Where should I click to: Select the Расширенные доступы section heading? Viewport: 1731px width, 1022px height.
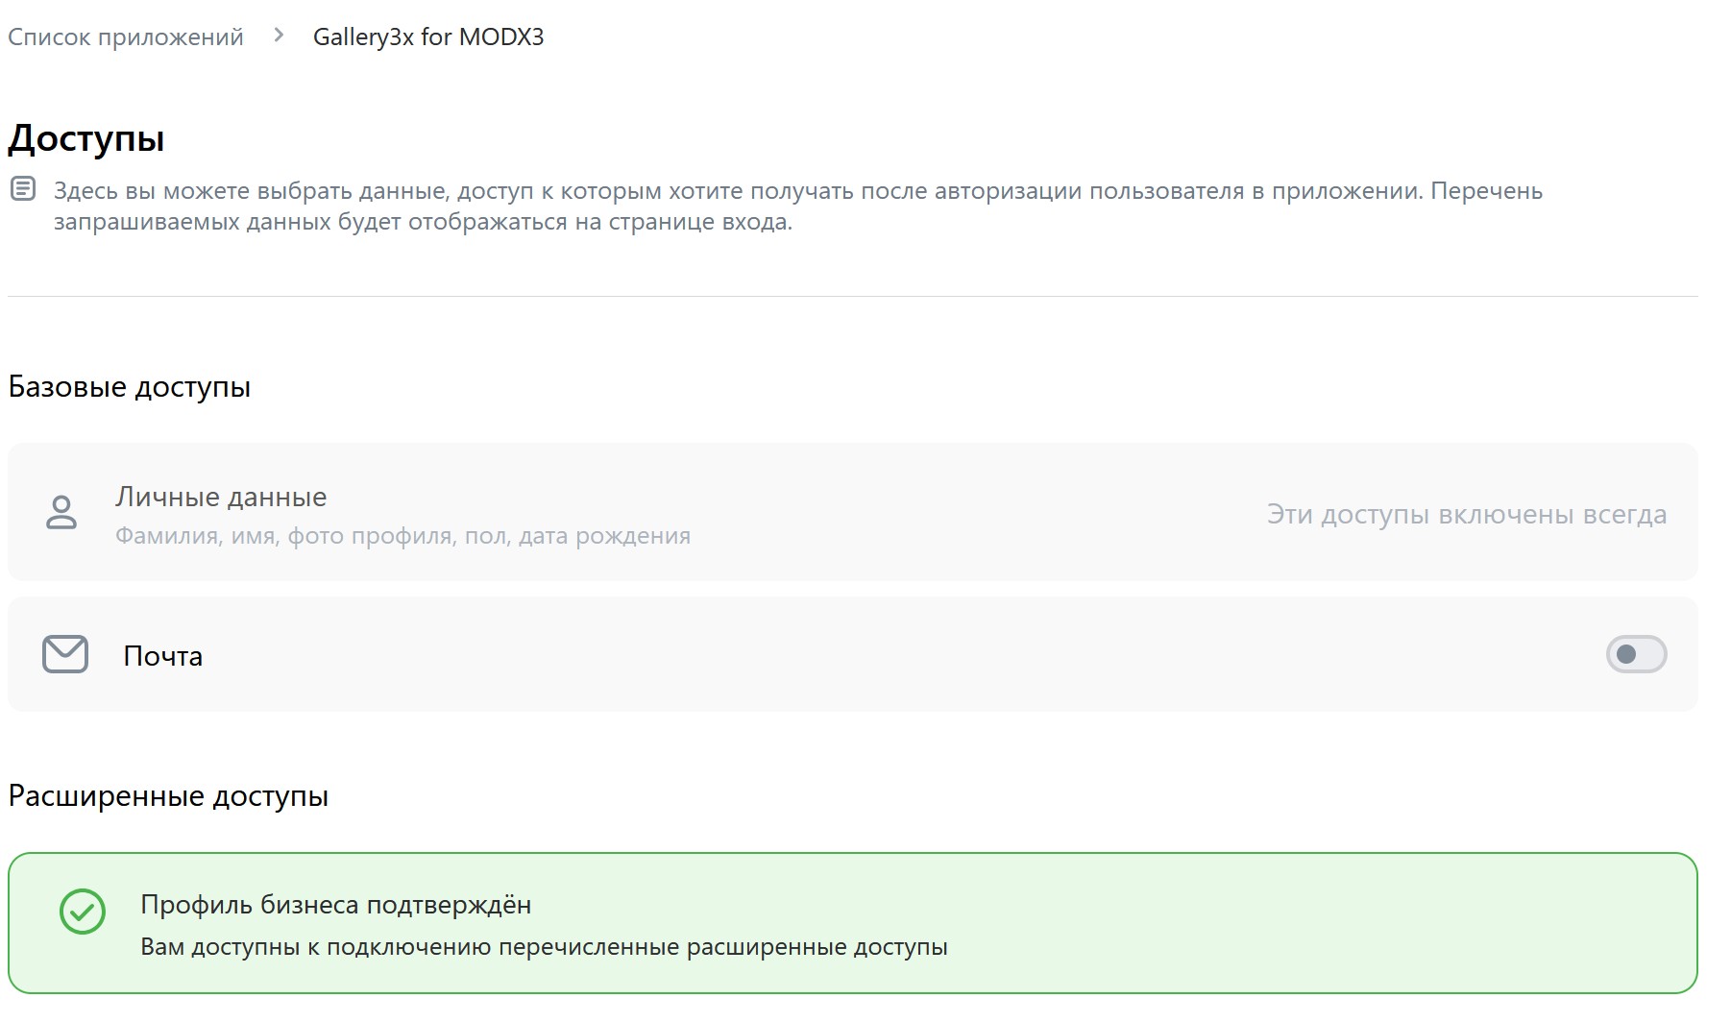pyautogui.click(x=168, y=796)
